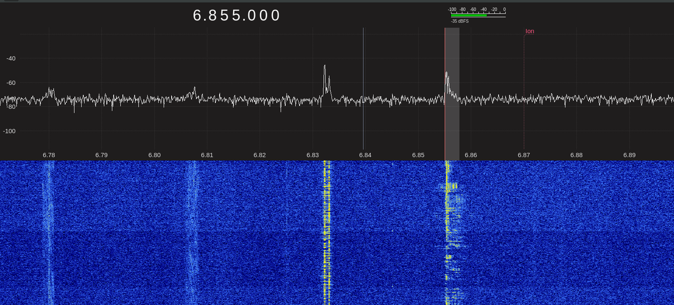This screenshot has width=674, height=305.
Task: Click the 6.88 frequency axis label
Action: (577, 155)
